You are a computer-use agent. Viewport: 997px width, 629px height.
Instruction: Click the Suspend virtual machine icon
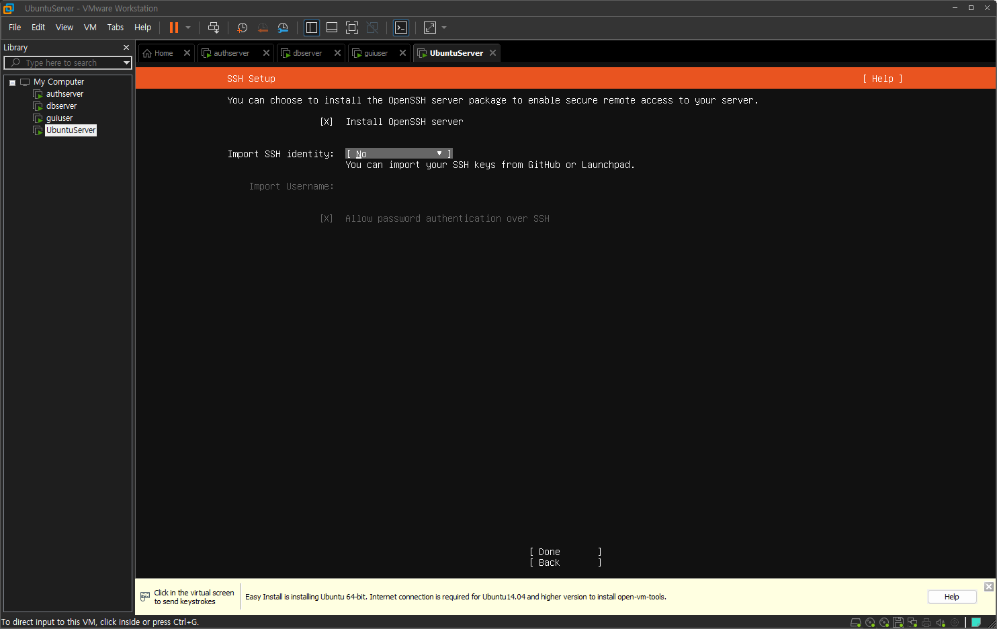click(x=174, y=28)
